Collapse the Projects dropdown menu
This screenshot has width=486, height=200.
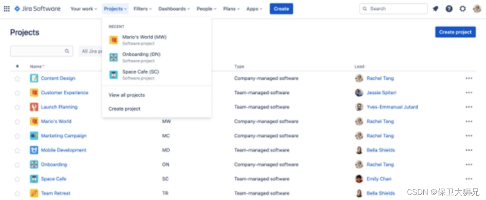(115, 9)
